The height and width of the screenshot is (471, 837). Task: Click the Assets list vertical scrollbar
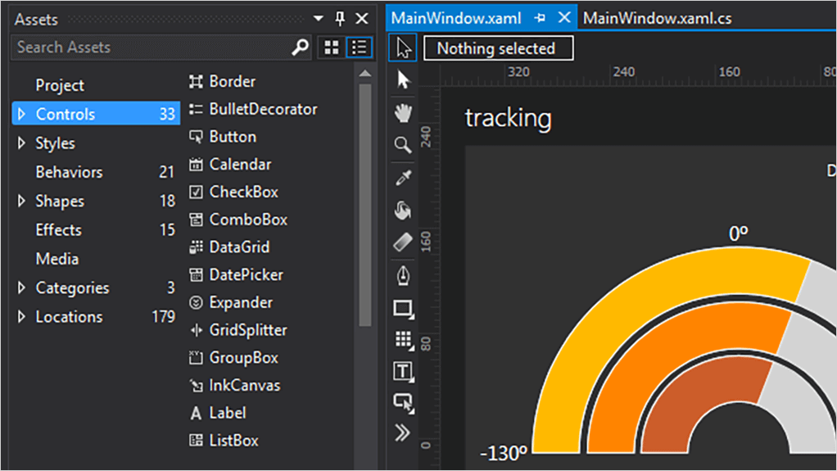pyautogui.click(x=365, y=205)
